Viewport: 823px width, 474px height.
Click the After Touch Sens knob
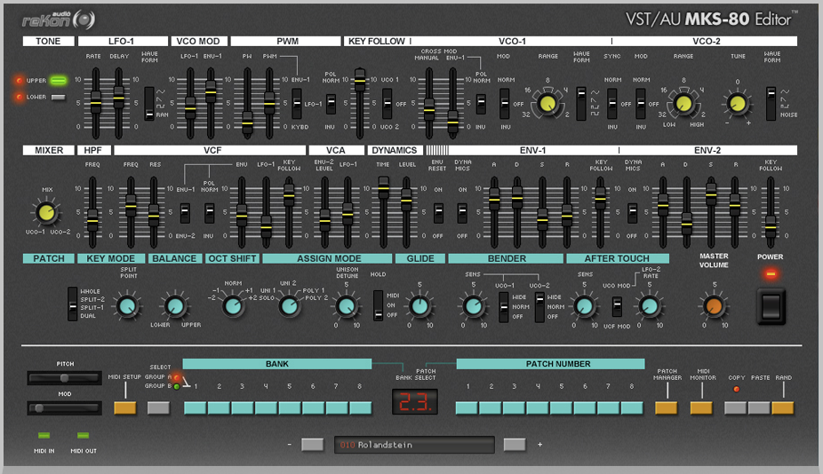[x=584, y=306]
